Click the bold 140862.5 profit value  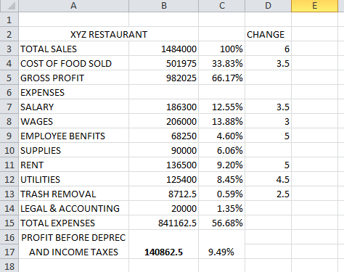[x=164, y=252]
